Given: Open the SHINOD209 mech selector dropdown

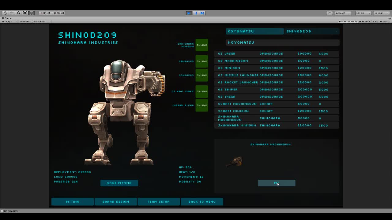Looking at the screenshot, I should [x=311, y=31].
